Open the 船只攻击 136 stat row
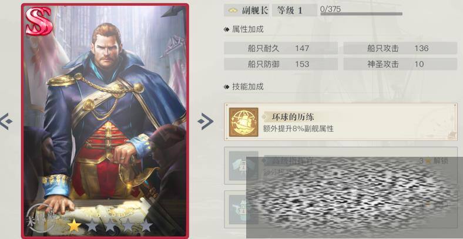Screen dimensions: 463x239 tap(400, 48)
